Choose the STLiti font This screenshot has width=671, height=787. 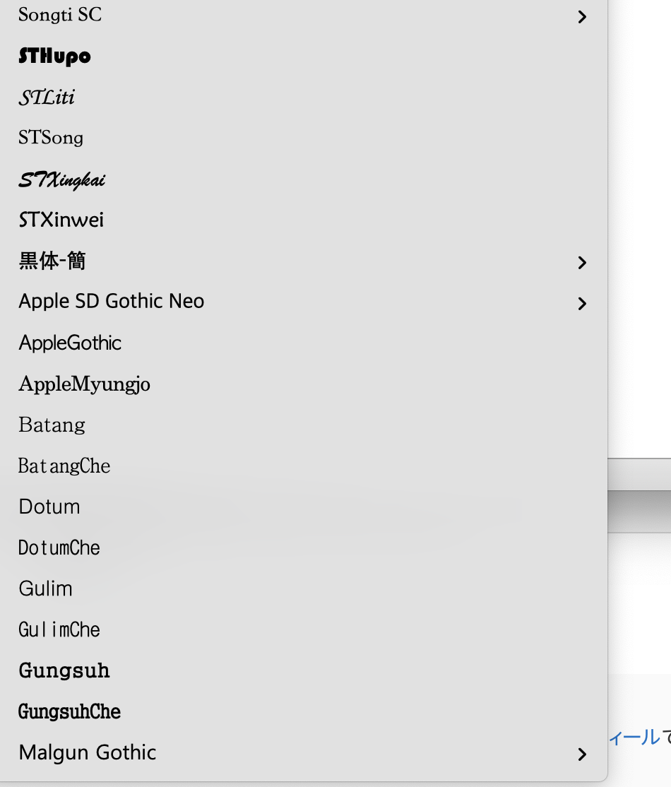pos(47,97)
